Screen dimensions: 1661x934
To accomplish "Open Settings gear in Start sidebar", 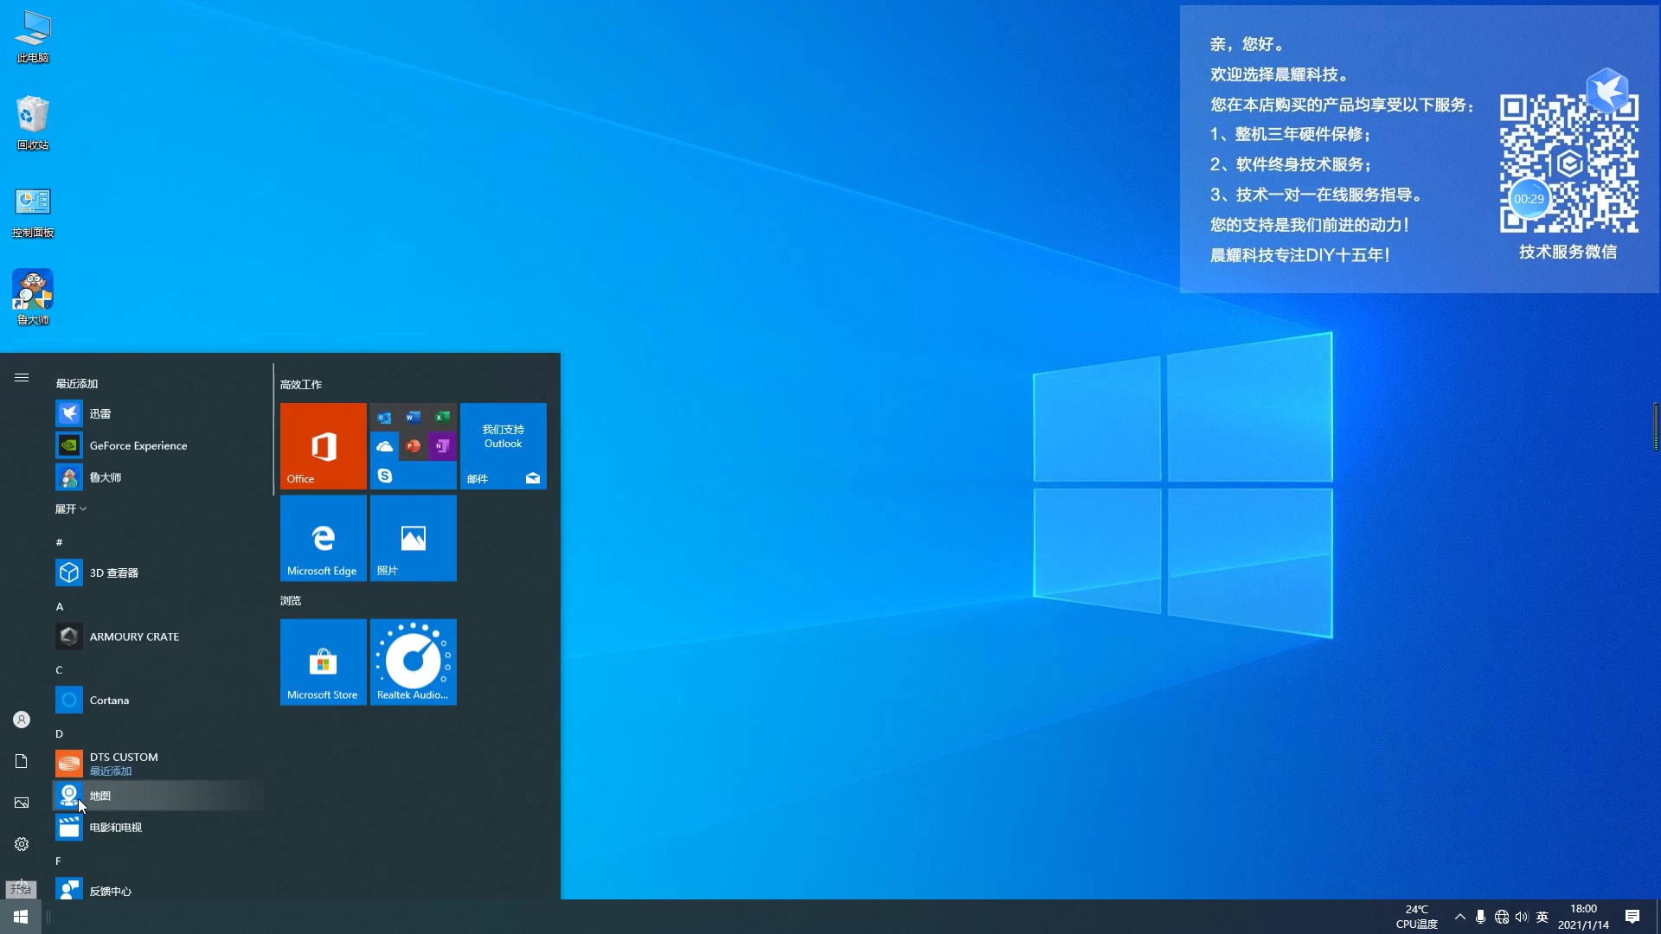I will [22, 844].
